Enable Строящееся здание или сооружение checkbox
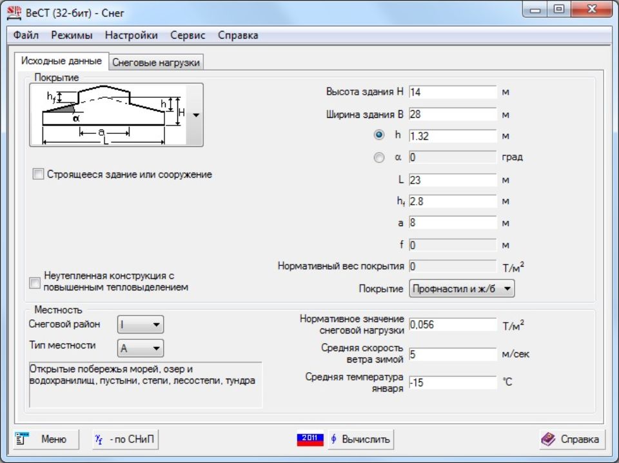 (38, 175)
